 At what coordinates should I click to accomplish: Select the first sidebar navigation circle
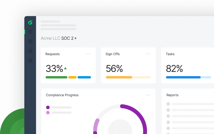(x=30, y=32)
